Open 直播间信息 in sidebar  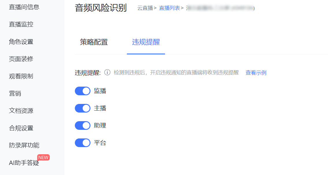tap(24, 7)
